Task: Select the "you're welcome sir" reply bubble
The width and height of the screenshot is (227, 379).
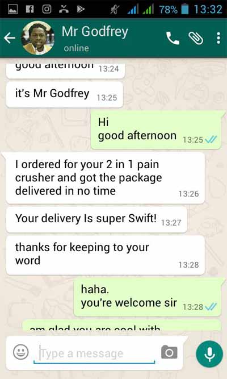Action: click(x=147, y=297)
